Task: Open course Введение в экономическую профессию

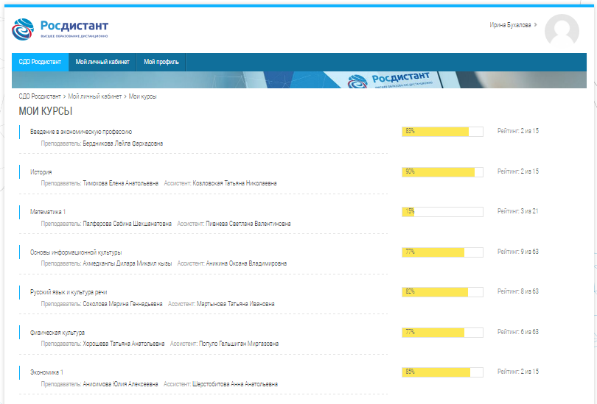Action: pyautogui.click(x=81, y=132)
